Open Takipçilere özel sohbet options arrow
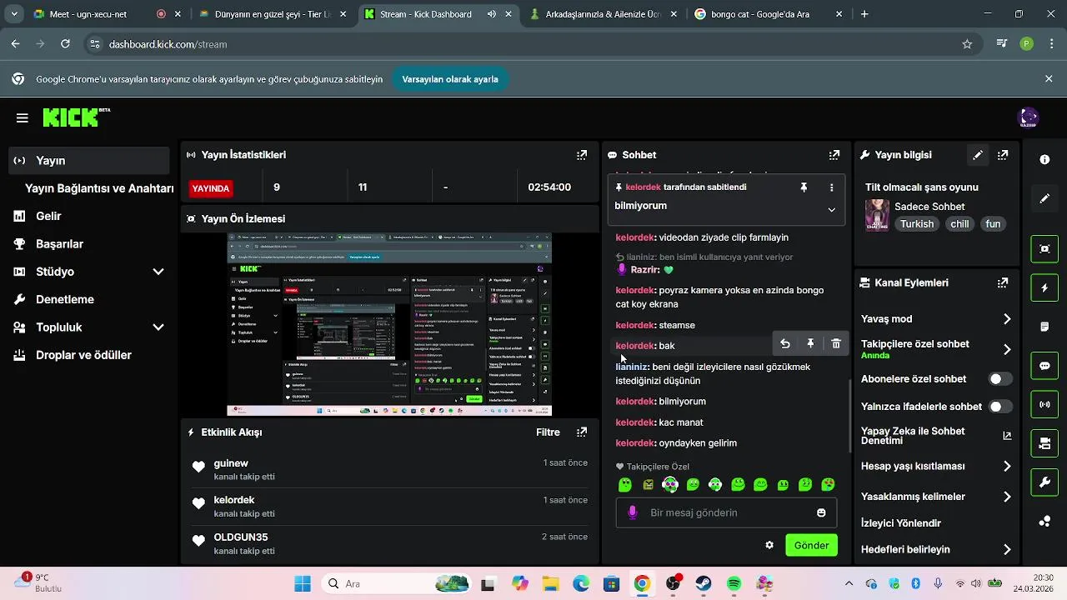This screenshot has height=600, width=1067. (x=1007, y=349)
